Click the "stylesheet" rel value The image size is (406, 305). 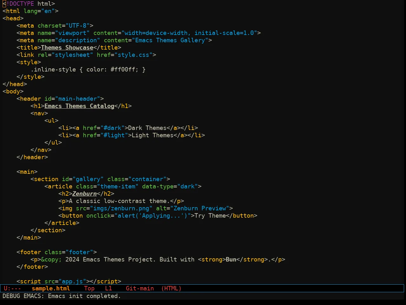[x=72, y=55]
